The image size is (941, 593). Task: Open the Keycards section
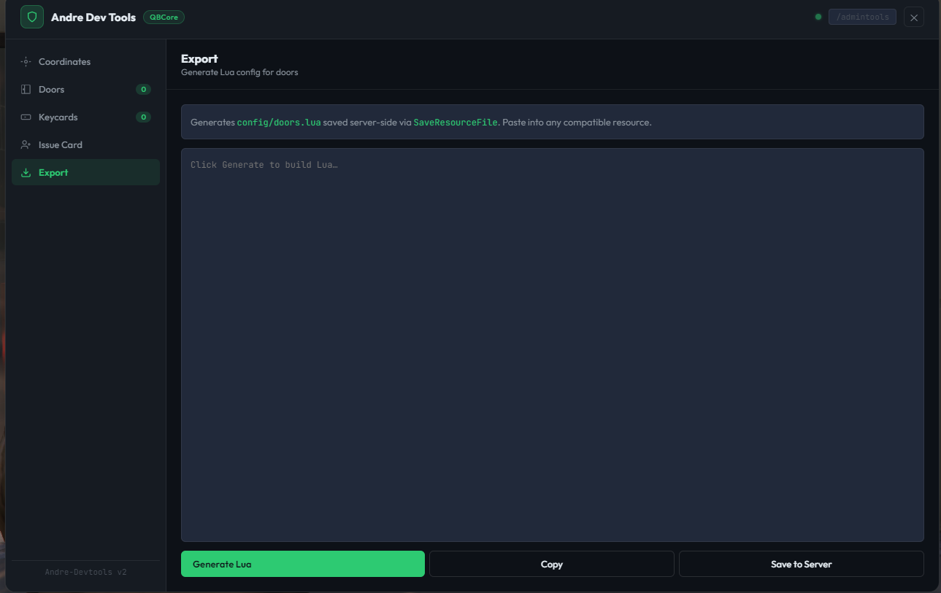[x=85, y=117]
